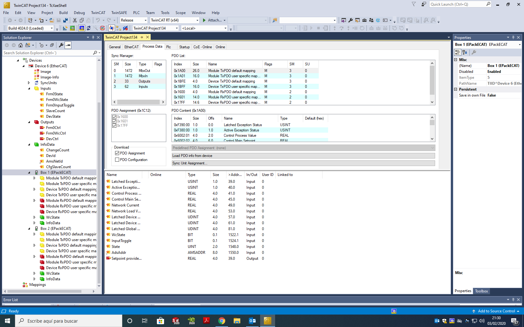The width and height of the screenshot is (524, 327).
Task: Click Load PDO info from device button
Action: point(303,156)
